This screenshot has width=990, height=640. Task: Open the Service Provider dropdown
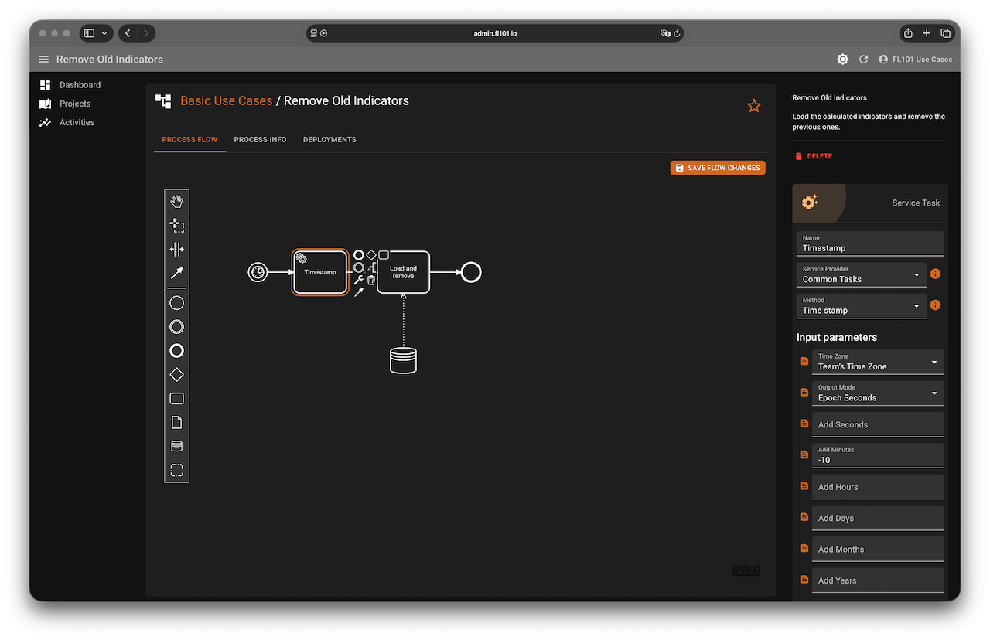[x=861, y=274]
